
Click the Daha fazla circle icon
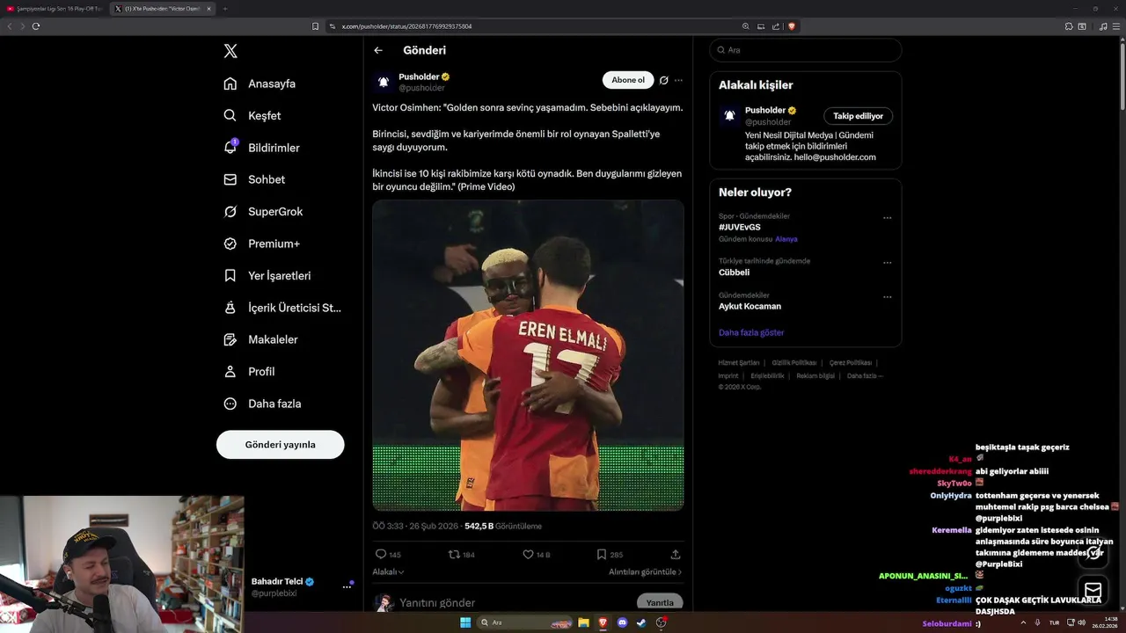coord(230,404)
